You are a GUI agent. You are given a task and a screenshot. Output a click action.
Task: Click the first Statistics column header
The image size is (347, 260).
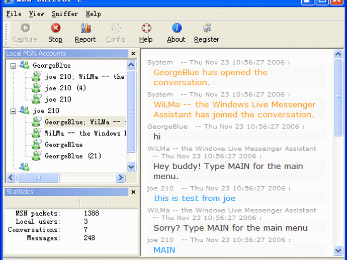click(42, 202)
